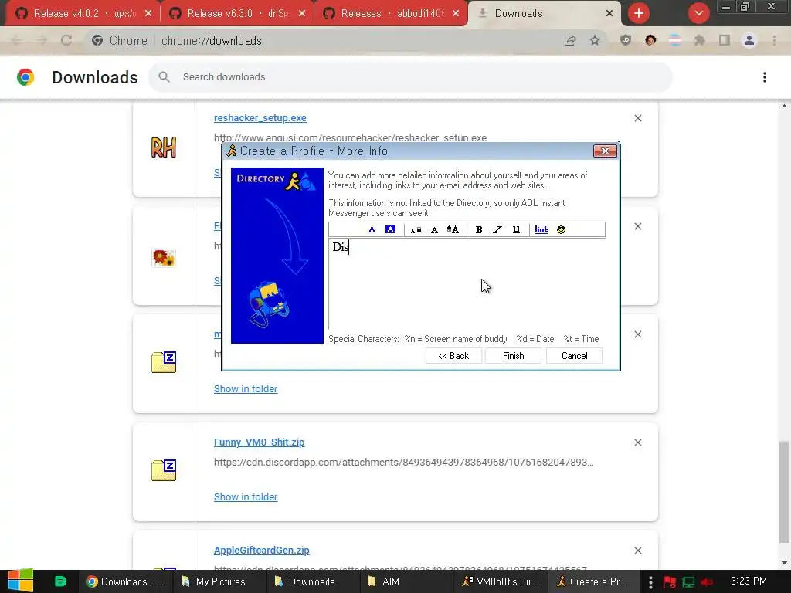Share this page via share icon
Viewport: 791px width, 593px height.
point(570,41)
